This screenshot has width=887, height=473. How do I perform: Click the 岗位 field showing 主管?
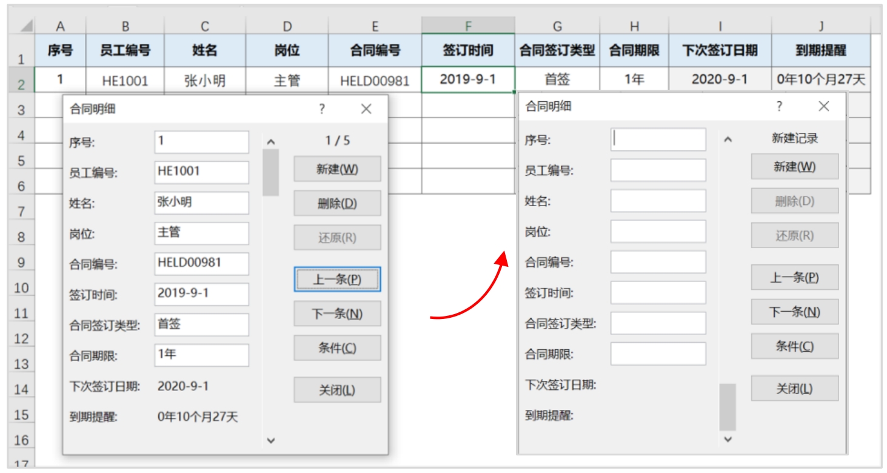coord(201,233)
